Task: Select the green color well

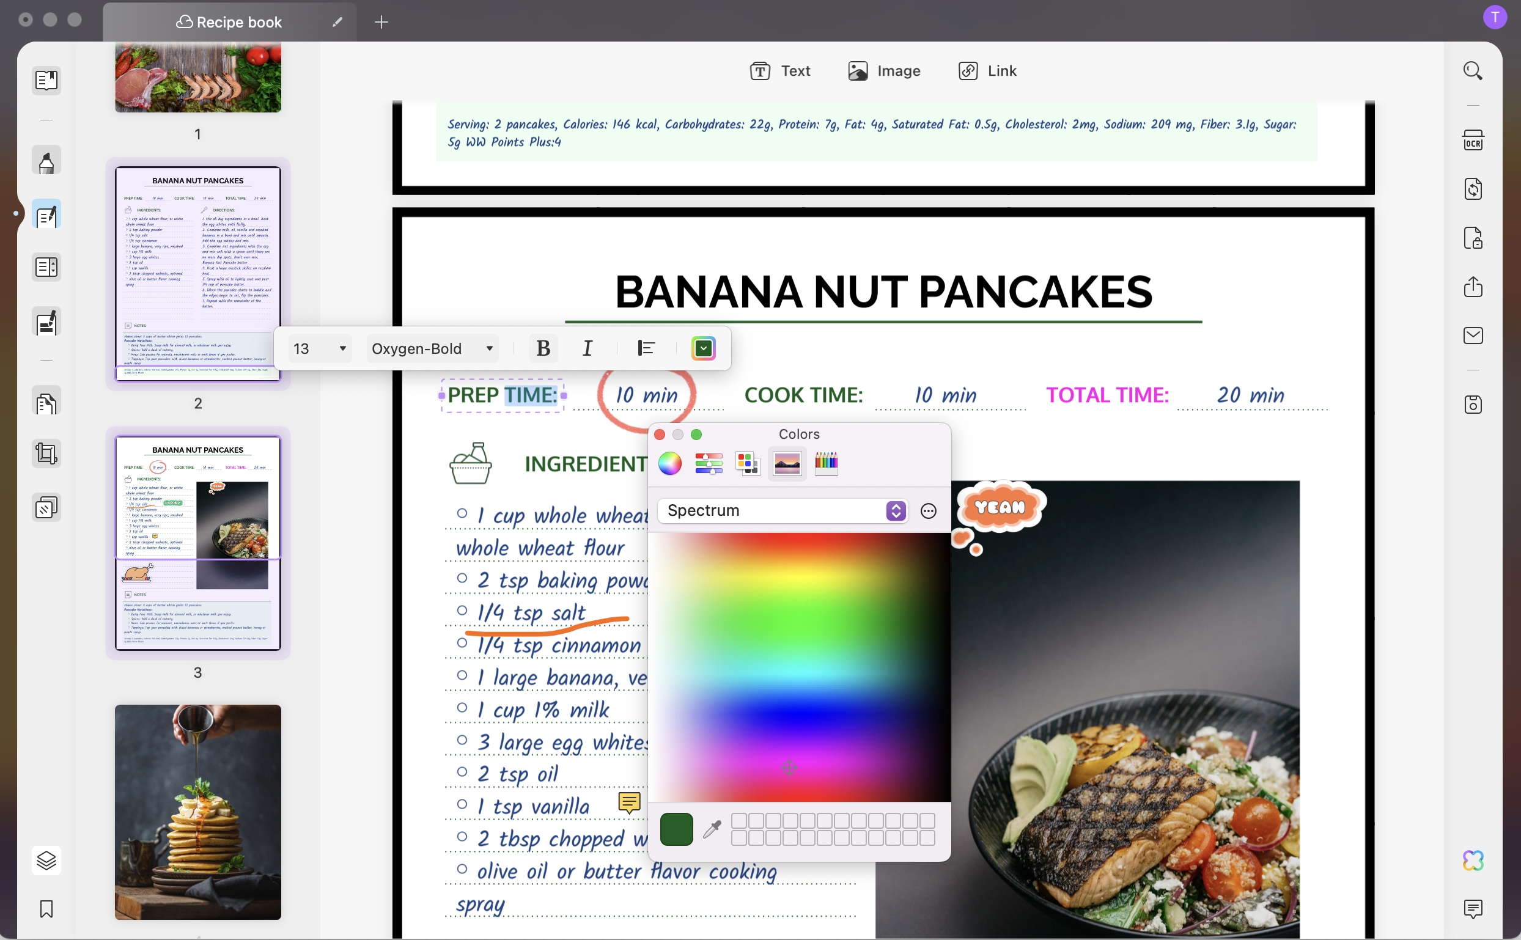Action: coord(676,829)
